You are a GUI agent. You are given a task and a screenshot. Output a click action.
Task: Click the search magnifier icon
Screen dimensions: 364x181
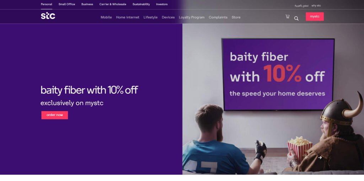point(296,18)
